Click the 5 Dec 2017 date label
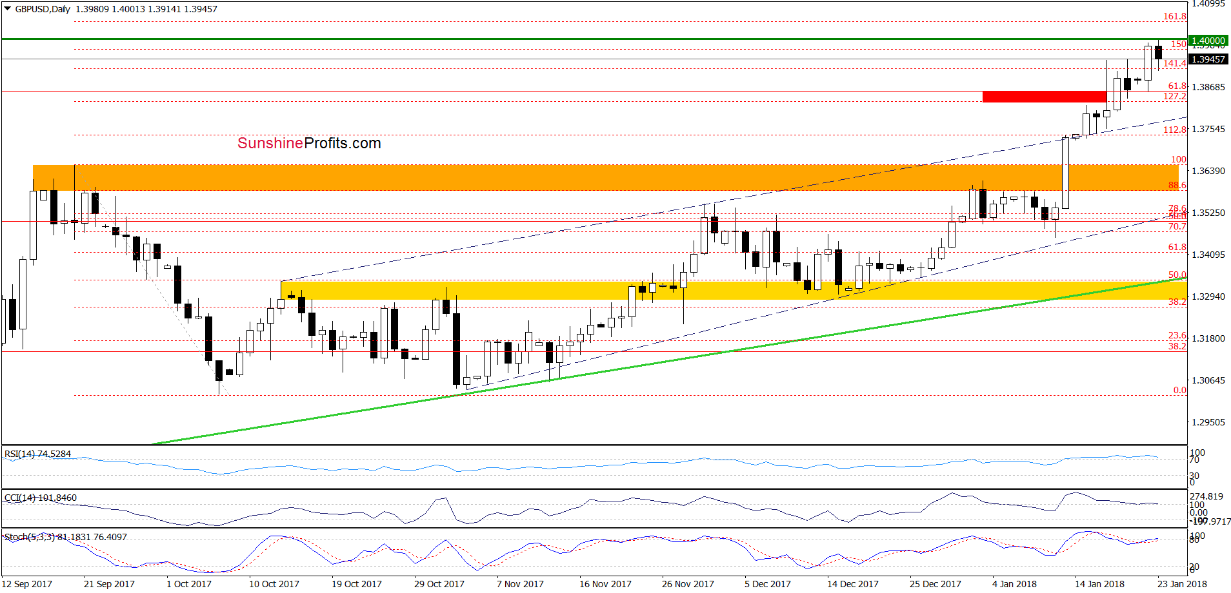The image size is (1231, 593). pos(768,584)
